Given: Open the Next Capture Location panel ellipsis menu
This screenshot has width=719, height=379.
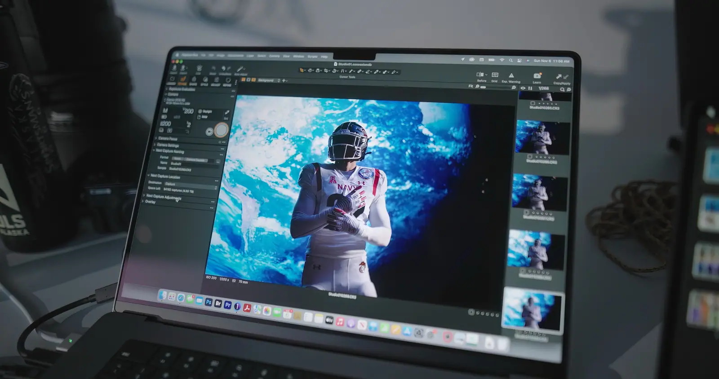Looking at the screenshot, I should (x=217, y=181).
